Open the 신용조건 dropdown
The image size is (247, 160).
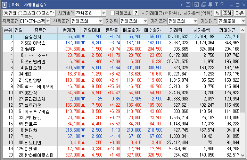coord(101,21)
